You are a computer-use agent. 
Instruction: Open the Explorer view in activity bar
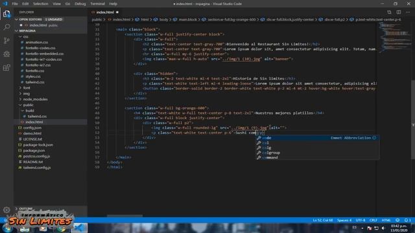(6, 13)
